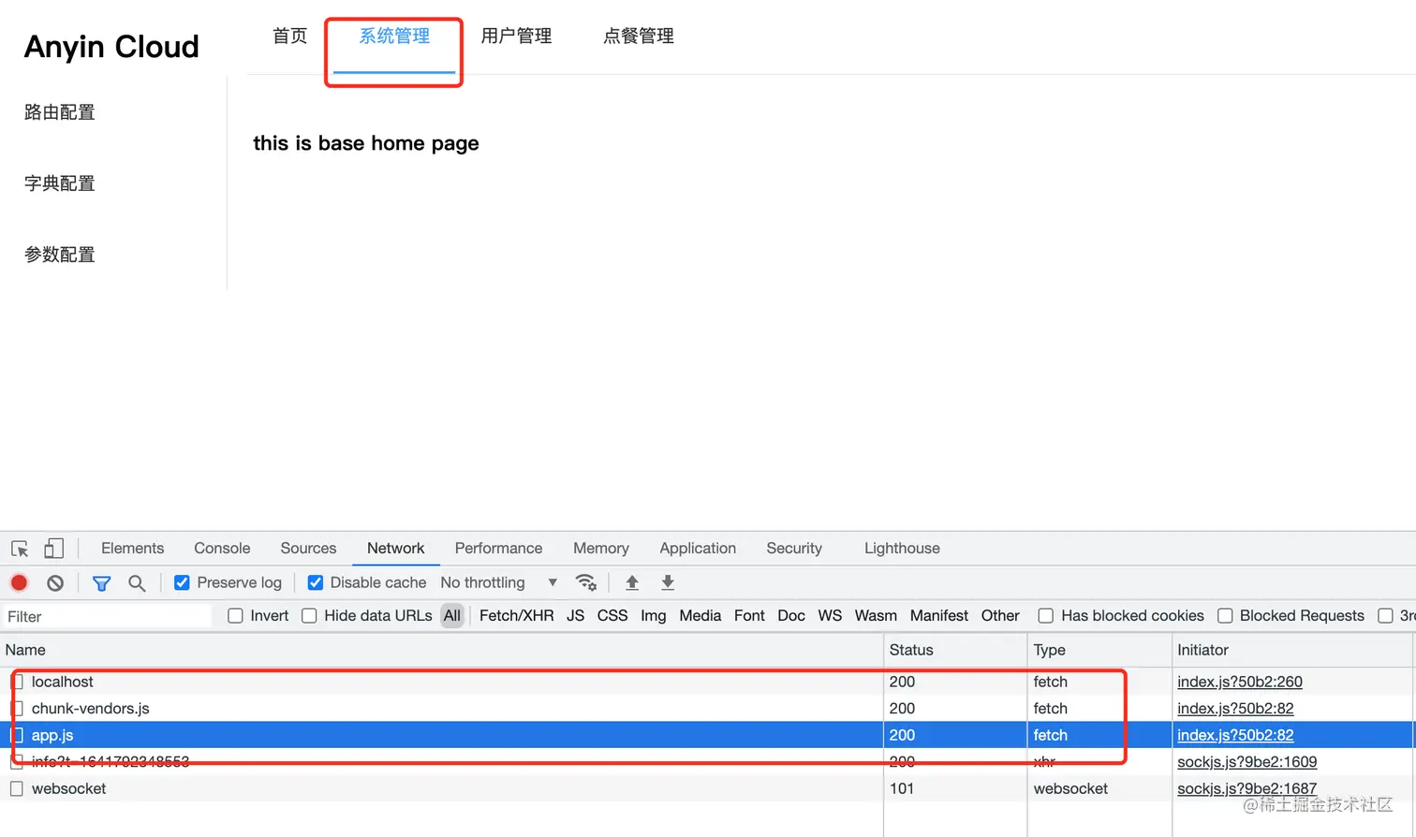Sort requests by Name column header

[442, 650]
